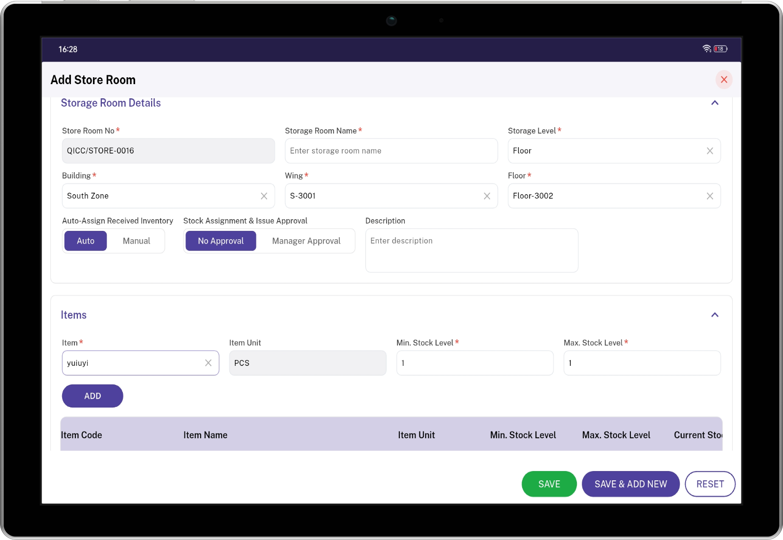783x540 pixels.
Task: Click the Max. Stock Level input
Action: (x=642, y=363)
